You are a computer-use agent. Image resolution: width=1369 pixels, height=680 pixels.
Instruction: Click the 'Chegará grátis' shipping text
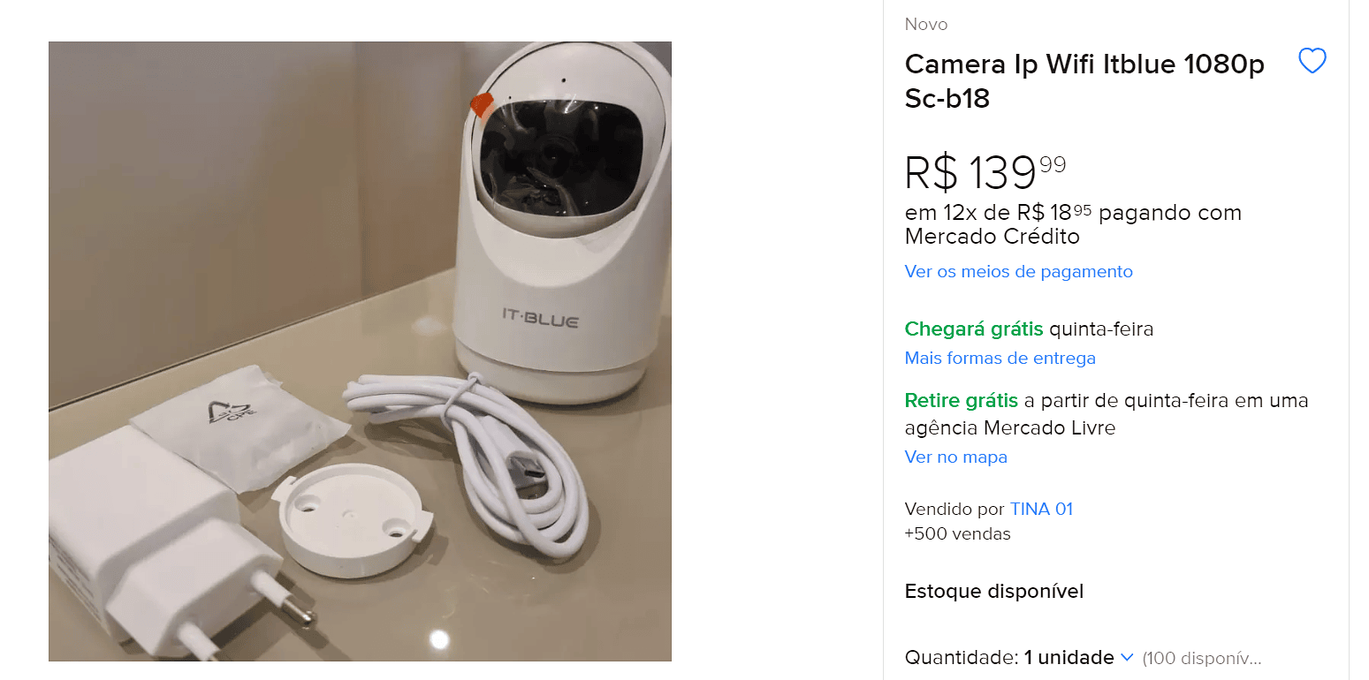pos(974,329)
